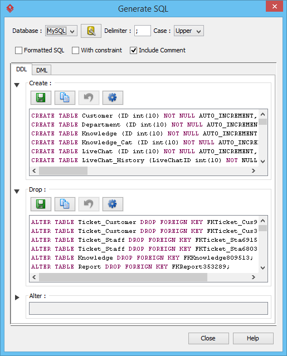Click the Create SQL horizontal scrollbar thumb
Image resolution: width=287 pixels, height=356 pixels.
(x=63, y=170)
